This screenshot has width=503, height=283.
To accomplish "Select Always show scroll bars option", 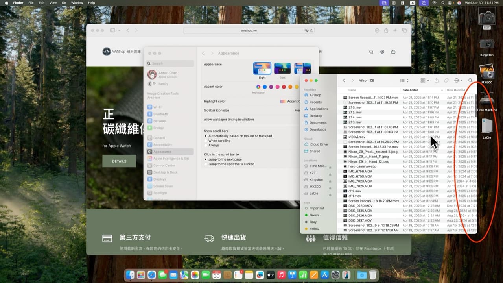I will tap(211, 145).
